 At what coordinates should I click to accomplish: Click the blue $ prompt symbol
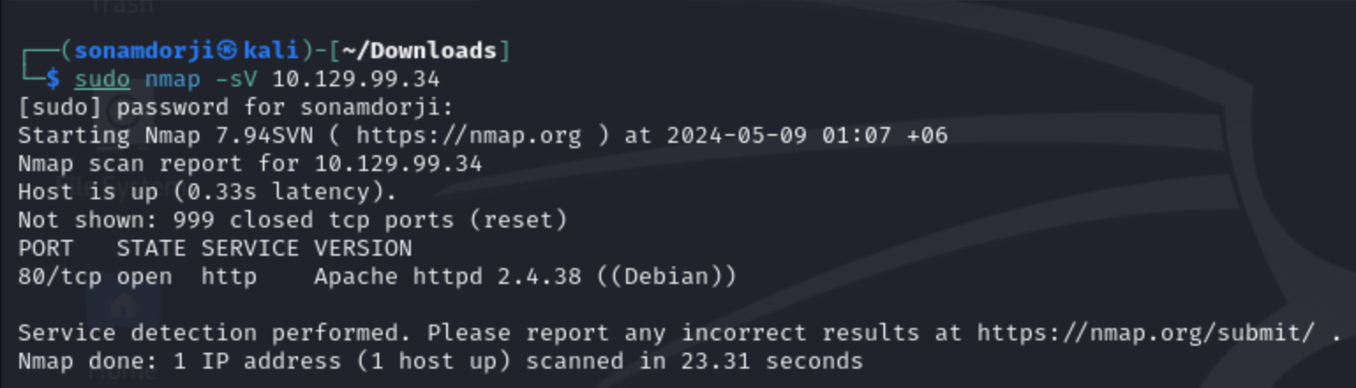click(53, 79)
